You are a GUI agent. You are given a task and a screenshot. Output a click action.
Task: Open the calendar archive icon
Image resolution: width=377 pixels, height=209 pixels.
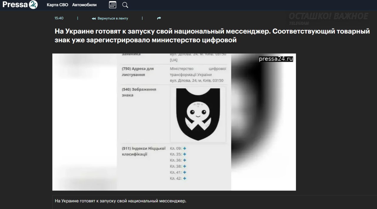(x=113, y=5)
